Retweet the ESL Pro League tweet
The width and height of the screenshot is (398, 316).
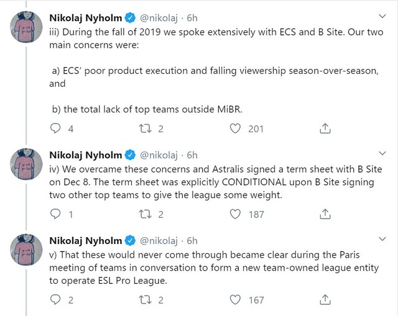(146, 299)
